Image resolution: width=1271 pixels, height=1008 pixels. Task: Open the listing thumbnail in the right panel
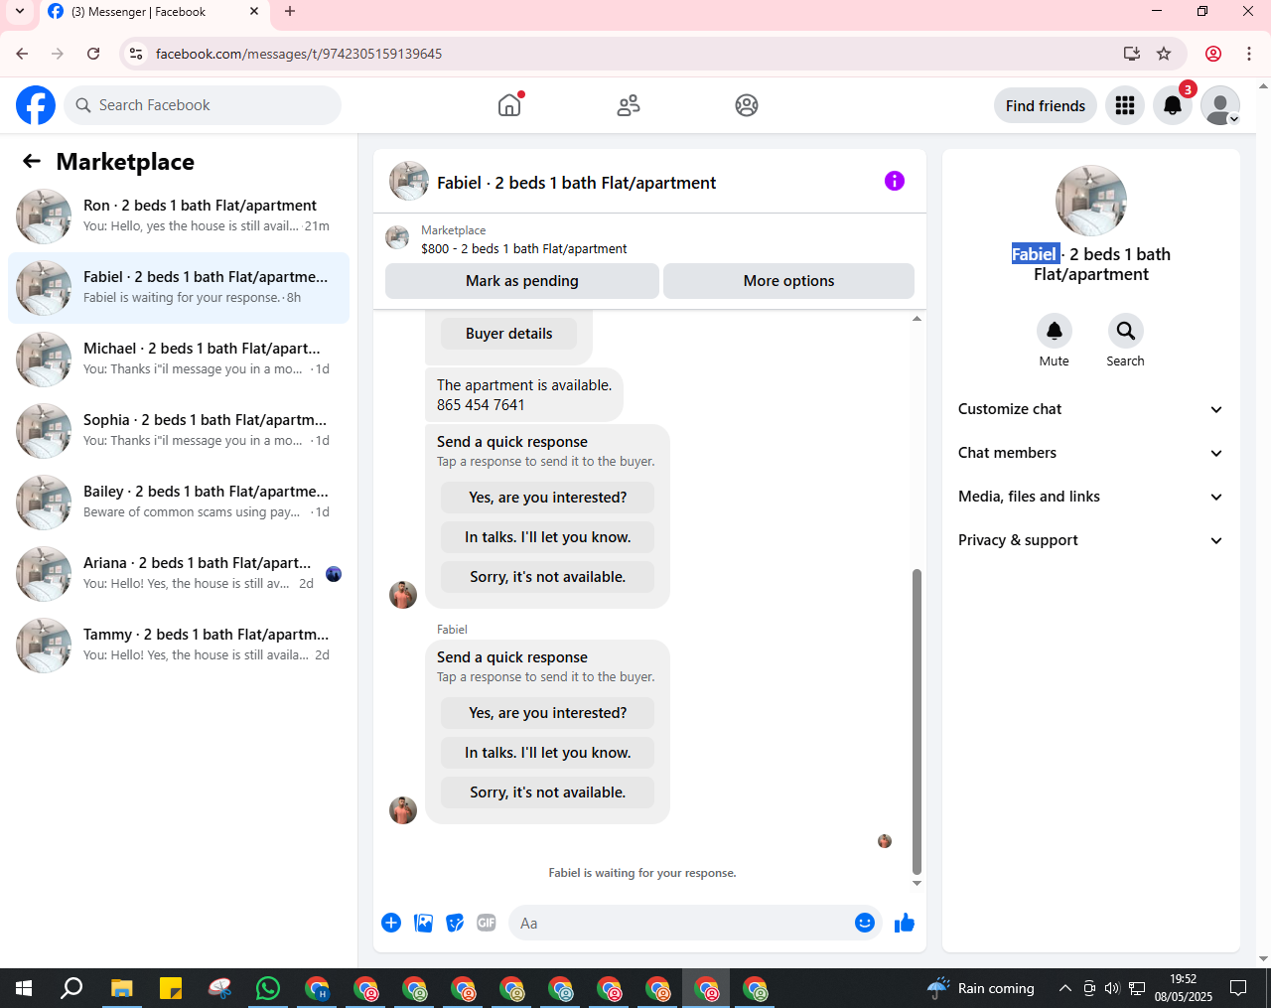(x=1091, y=201)
